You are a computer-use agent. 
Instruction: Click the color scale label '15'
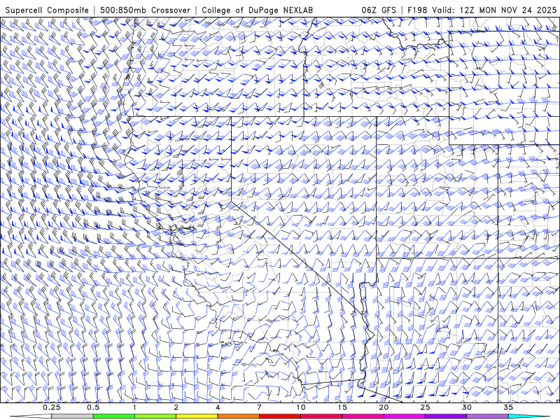click(x=342, y=407)
